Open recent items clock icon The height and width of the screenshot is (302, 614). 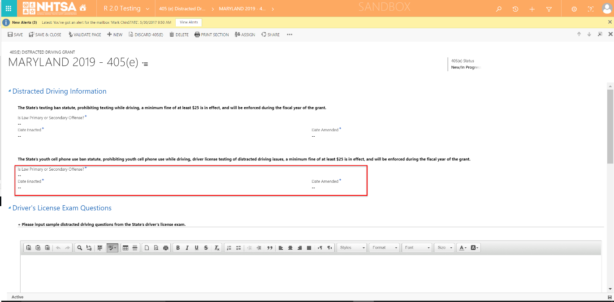pyautogui.click(x=515, y=9)
